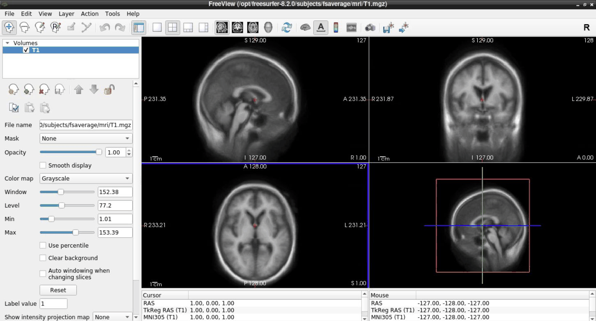
Task: Toggle surface brain icon in toolbar
Action: pyautogui.click(x=305, y=28)
